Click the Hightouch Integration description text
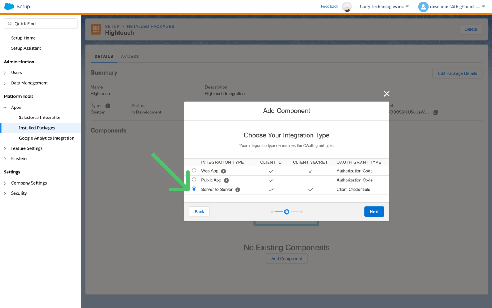This screenshot has width=492, height=308. tap(224, 94)
